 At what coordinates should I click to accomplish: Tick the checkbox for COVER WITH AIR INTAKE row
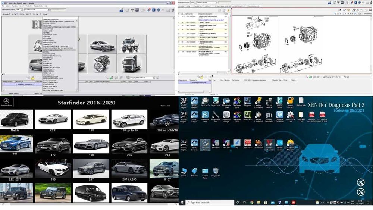click(179, 34)
